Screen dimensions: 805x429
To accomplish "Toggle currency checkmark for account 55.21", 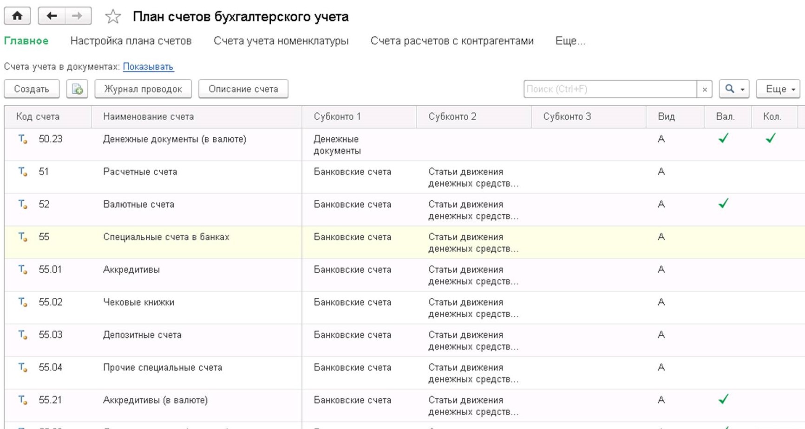I will [x=723, y=399].
